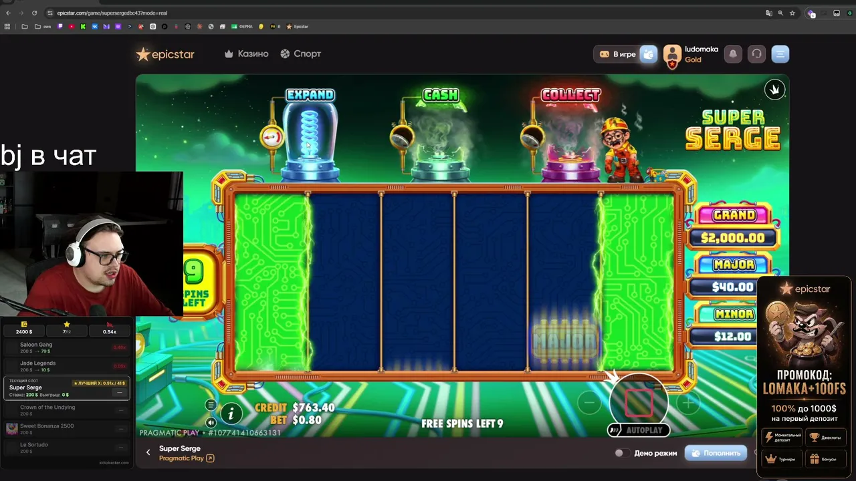Screen dimensions: 856x481
Task: Click the Джекпоты promo tile
Action: tap(826, 438)
